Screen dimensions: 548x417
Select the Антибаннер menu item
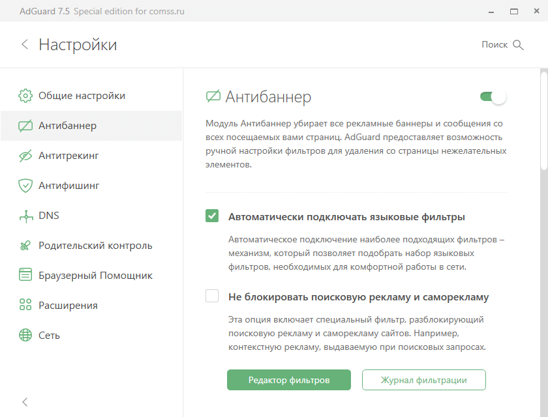(x=91, y=126)
